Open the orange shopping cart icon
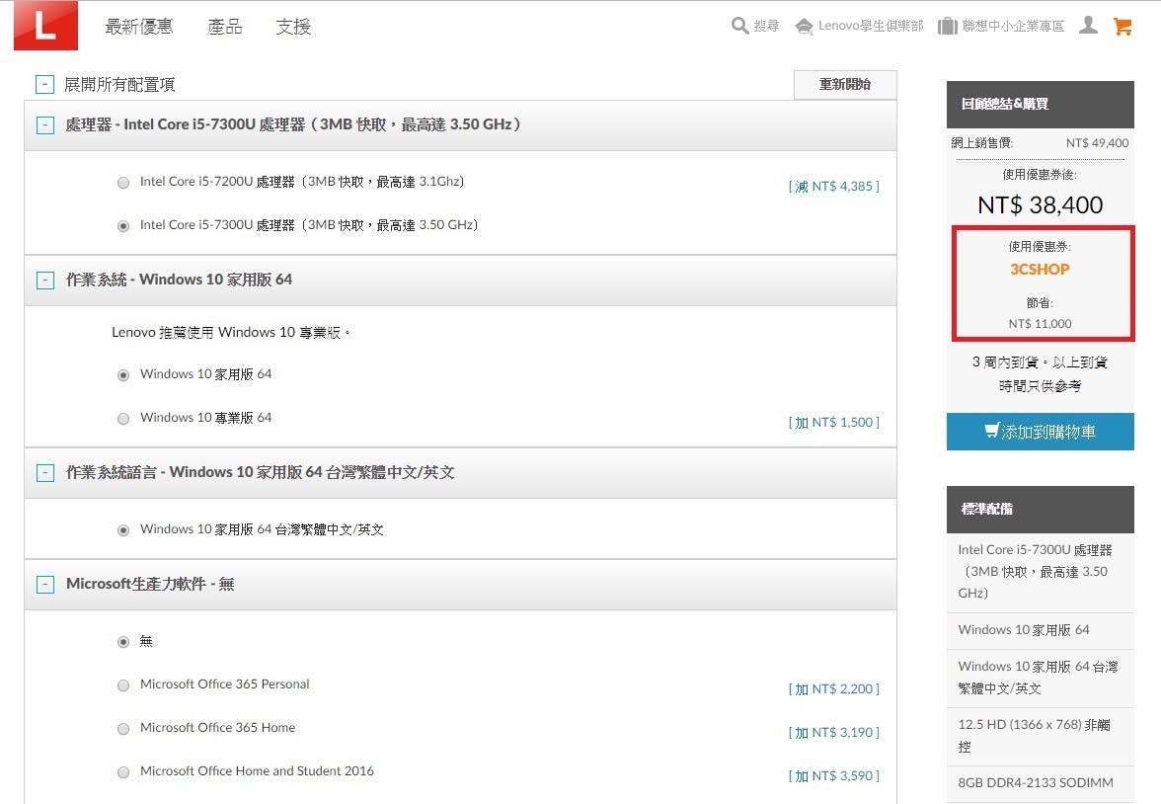1161x804 pixels. coord(1122,26)
